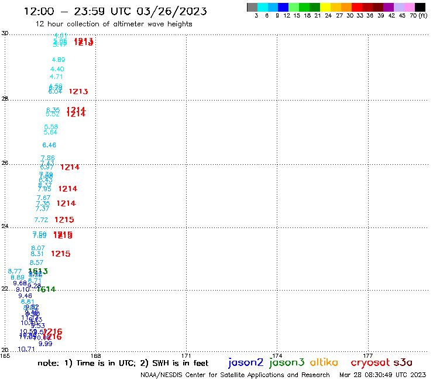Click the dark green 21 ft legend swatch
This screenshot has width=433, height=380.
(315, 7)
